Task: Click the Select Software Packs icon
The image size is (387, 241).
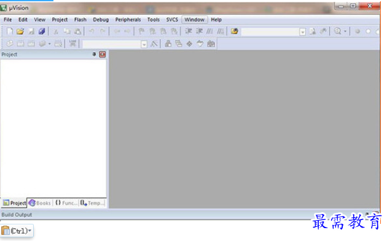Action: tap(200, 44)
